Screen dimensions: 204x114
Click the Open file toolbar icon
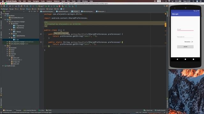click(x=1, y=6)
